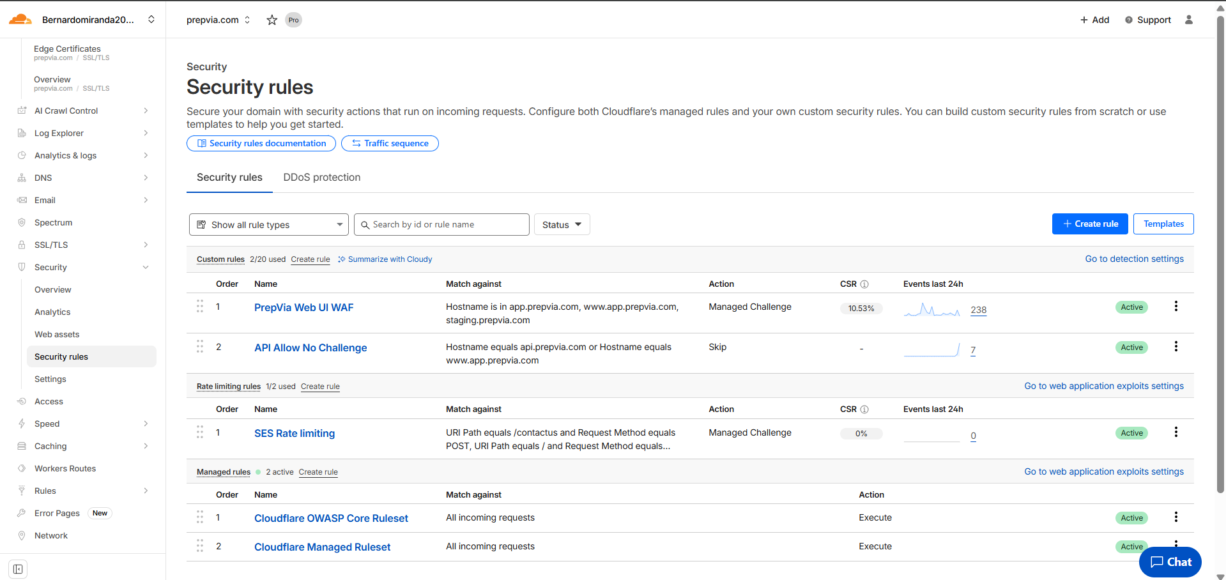
Task: Open the Traffic sequence view
Action: [390, 143]
